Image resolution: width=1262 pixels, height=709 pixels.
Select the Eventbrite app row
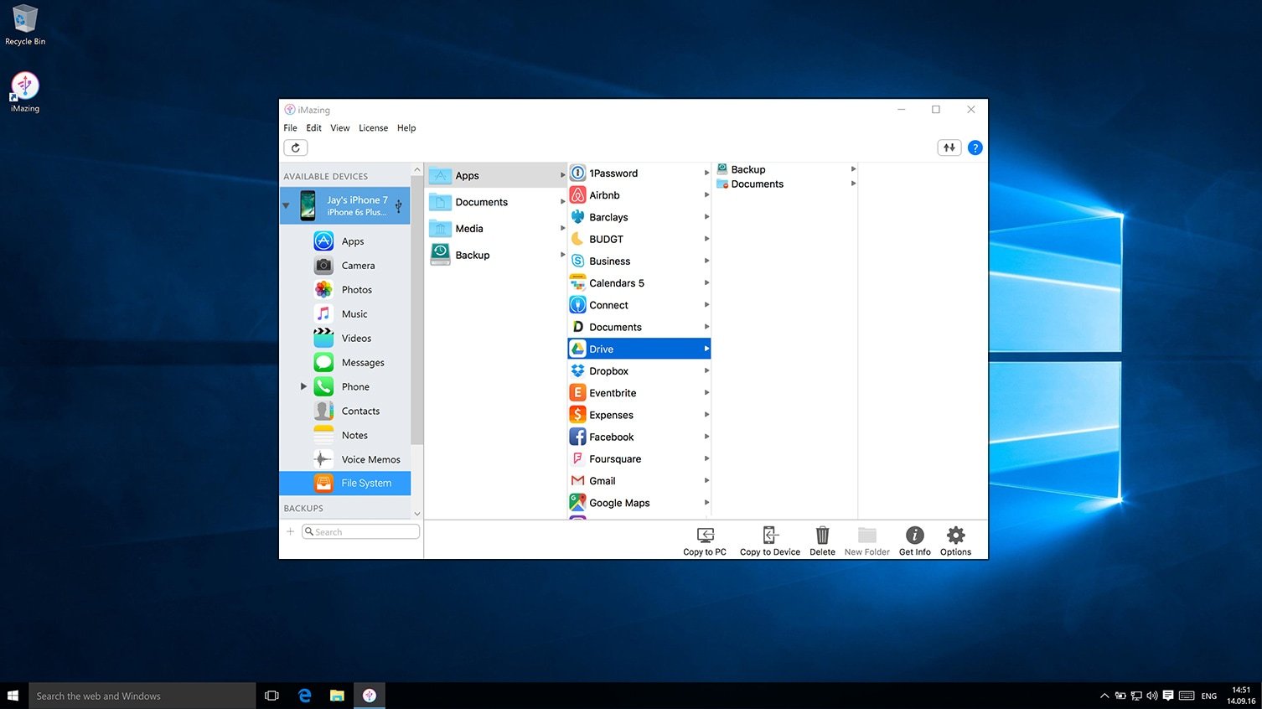pyautogui.click(x=639, y=393)
